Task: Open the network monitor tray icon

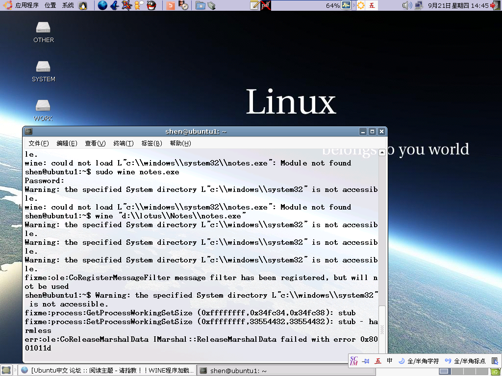Action: (419, 5)
